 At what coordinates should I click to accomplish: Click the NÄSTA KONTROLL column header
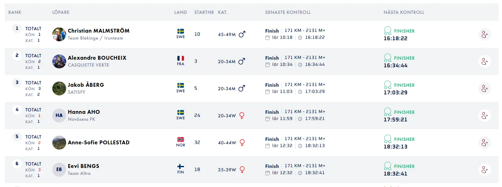click(404, 12)
